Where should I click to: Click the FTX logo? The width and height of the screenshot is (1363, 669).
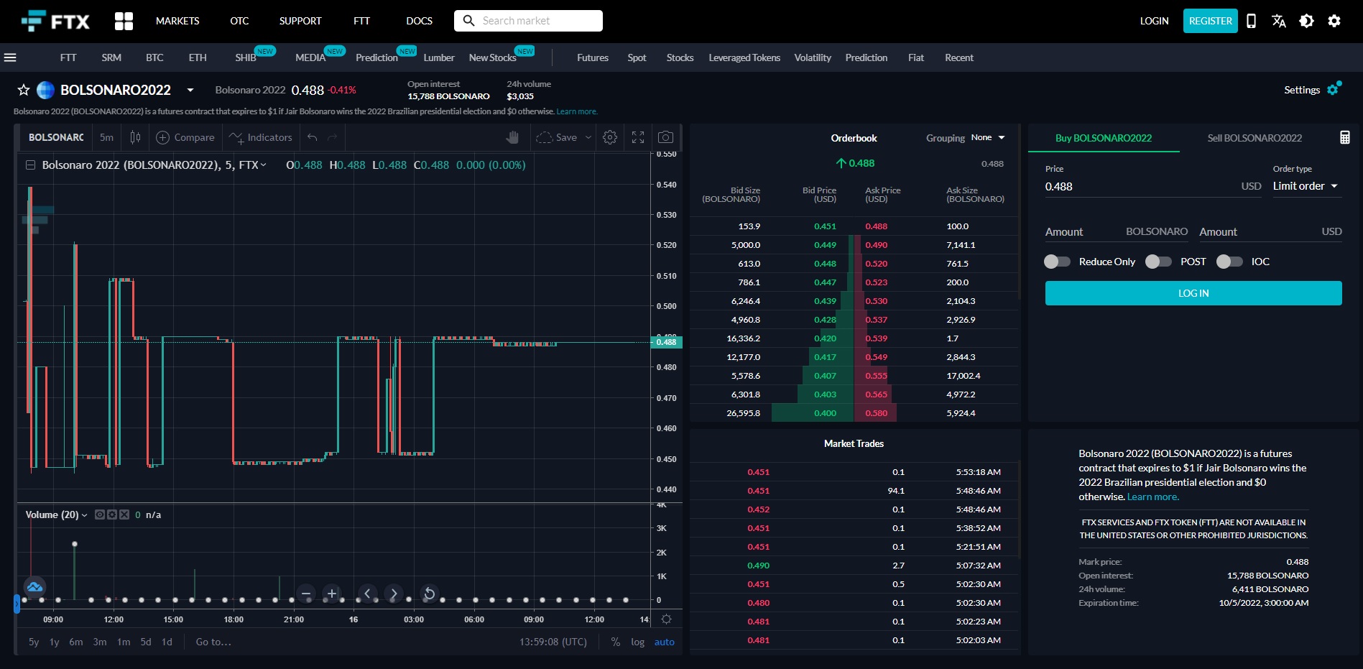[x=55, y=21]
